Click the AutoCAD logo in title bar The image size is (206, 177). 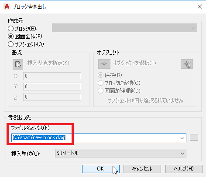(x=7, y=7)
